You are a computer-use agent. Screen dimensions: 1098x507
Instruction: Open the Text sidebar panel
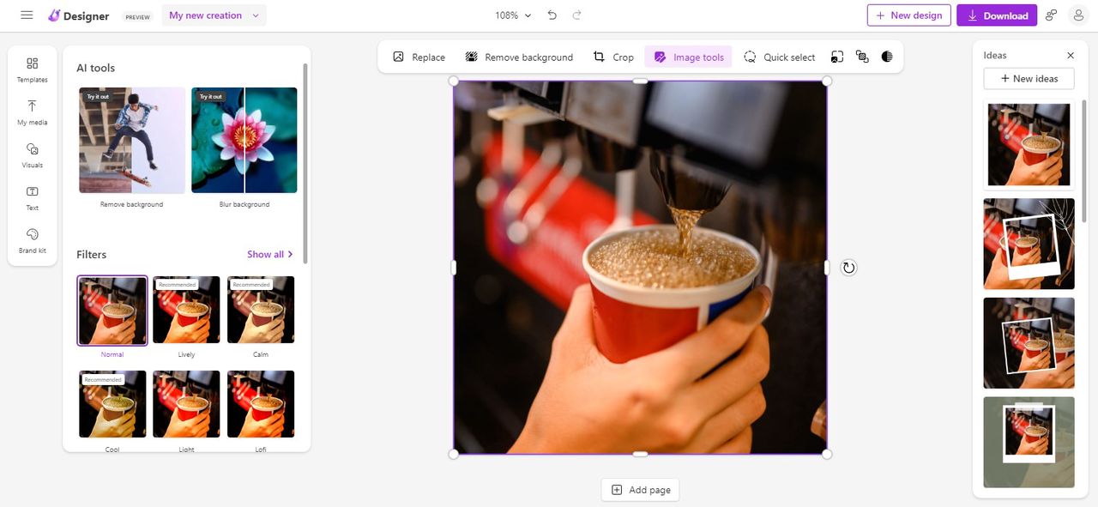click(x=33, y=198)
